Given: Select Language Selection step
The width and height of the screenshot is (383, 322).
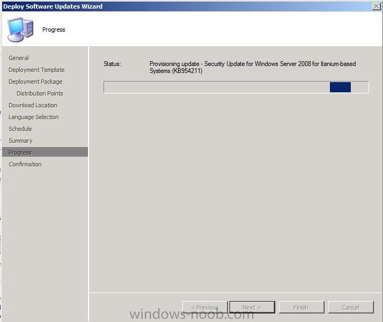Looking at the screenshot, I should pos(34,117).
